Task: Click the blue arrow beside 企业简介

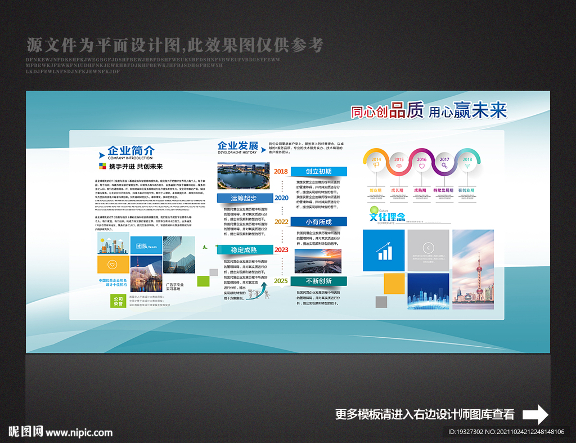Action: point(102,155)
